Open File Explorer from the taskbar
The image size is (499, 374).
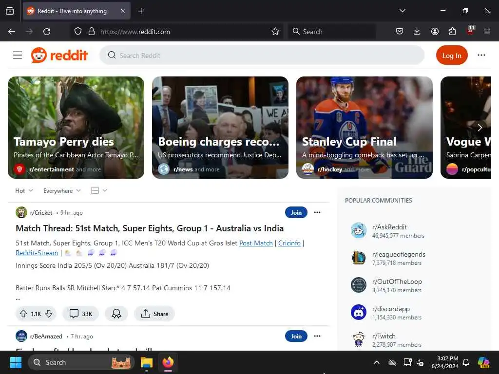(147, 362)
